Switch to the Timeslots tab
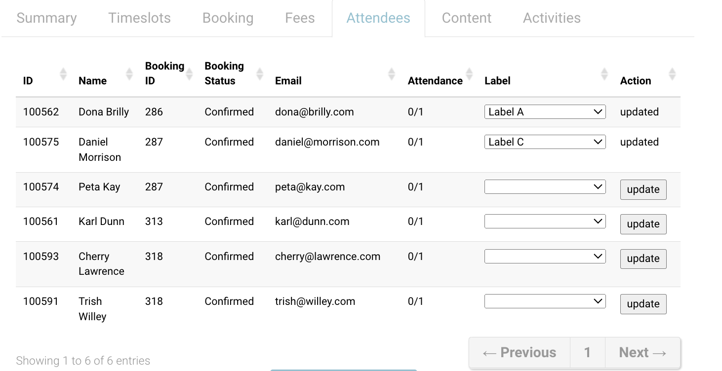 pos(139,18)
